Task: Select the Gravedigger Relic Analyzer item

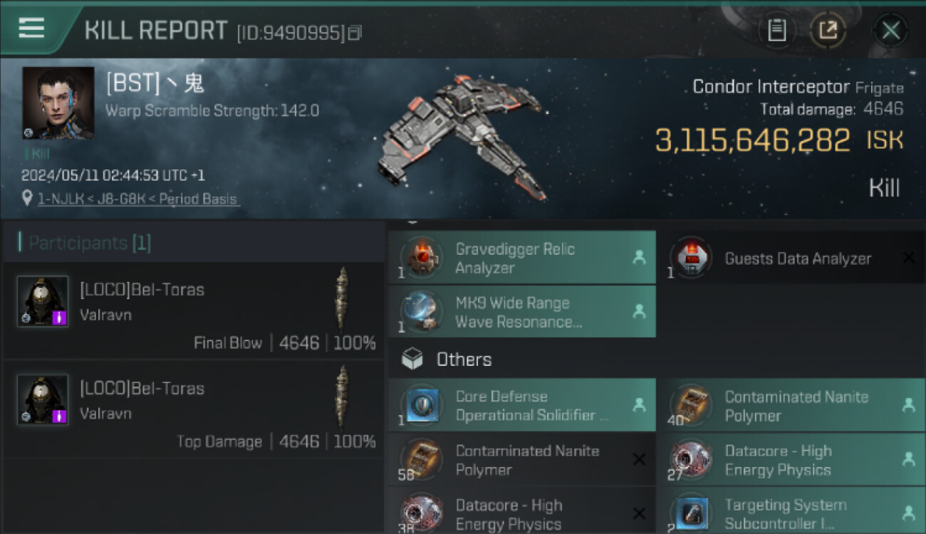Action: [522, 258]
